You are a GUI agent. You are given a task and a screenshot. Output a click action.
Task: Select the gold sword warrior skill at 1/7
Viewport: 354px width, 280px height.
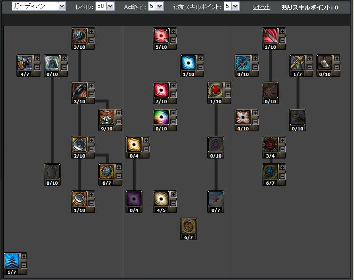coord(298,63)
